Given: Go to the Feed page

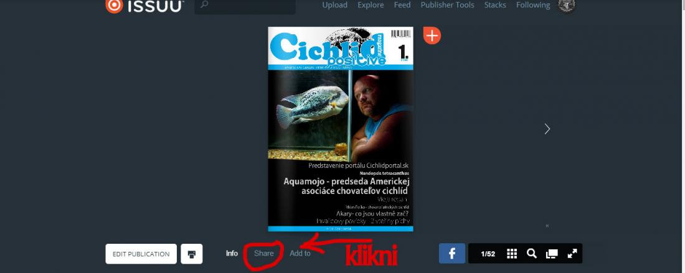Looking at the screenshot, I should 402,5.
